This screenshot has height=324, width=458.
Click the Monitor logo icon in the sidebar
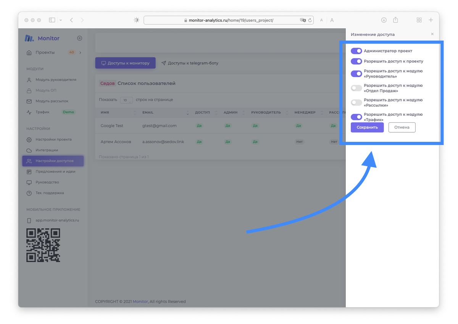click(29, 38)
